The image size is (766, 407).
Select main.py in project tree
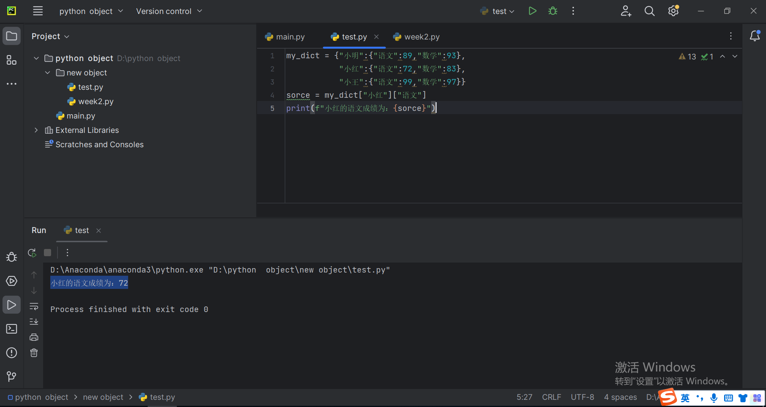[x=75, y=116]
